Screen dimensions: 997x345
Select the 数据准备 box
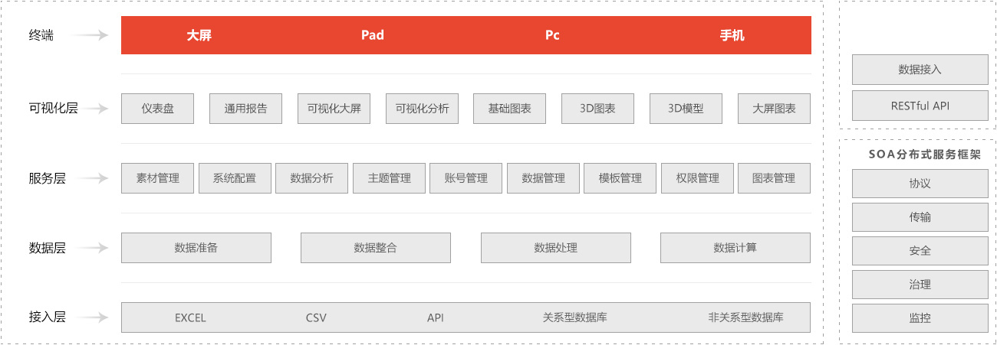click(196, 248)
